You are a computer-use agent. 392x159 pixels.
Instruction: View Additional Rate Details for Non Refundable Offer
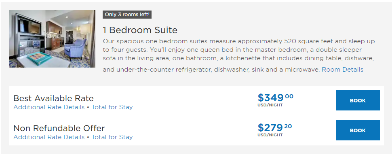pos(49,137)
